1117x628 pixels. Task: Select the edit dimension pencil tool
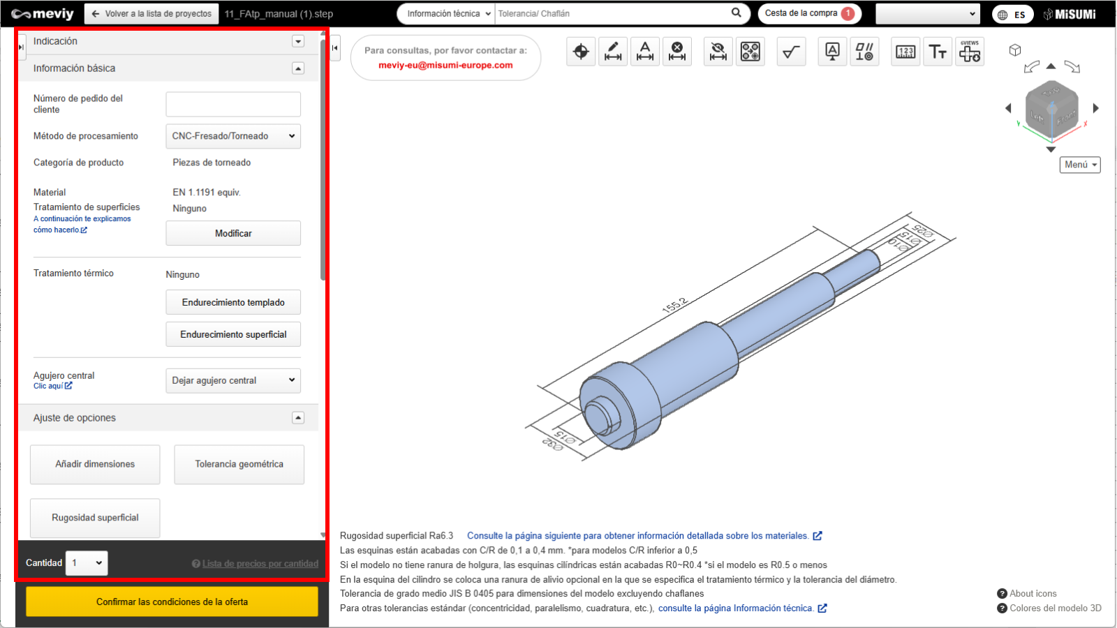pyautogui.click(x=613, y=52)
